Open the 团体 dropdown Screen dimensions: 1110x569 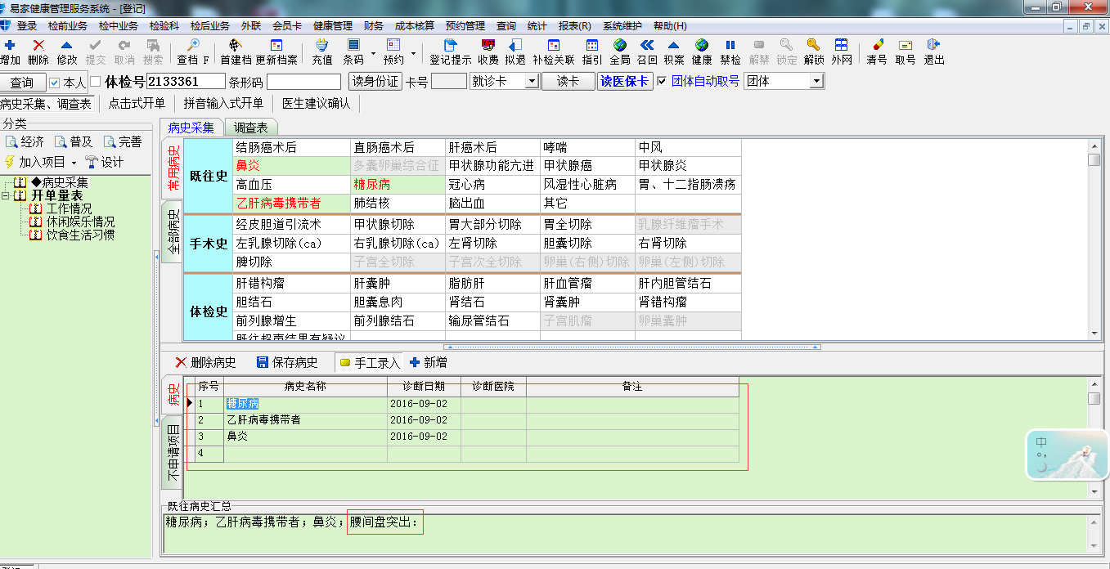pos(816,82)
